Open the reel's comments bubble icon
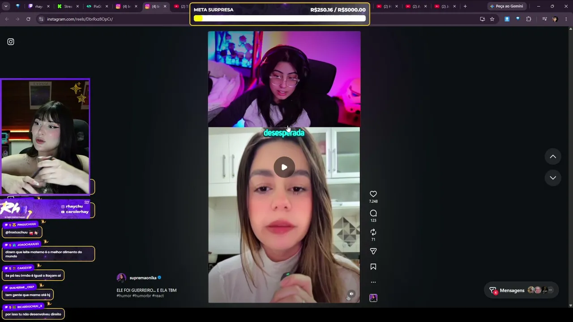Image resolution: width=573 pixels, height=322 pixels. (373, 213)
